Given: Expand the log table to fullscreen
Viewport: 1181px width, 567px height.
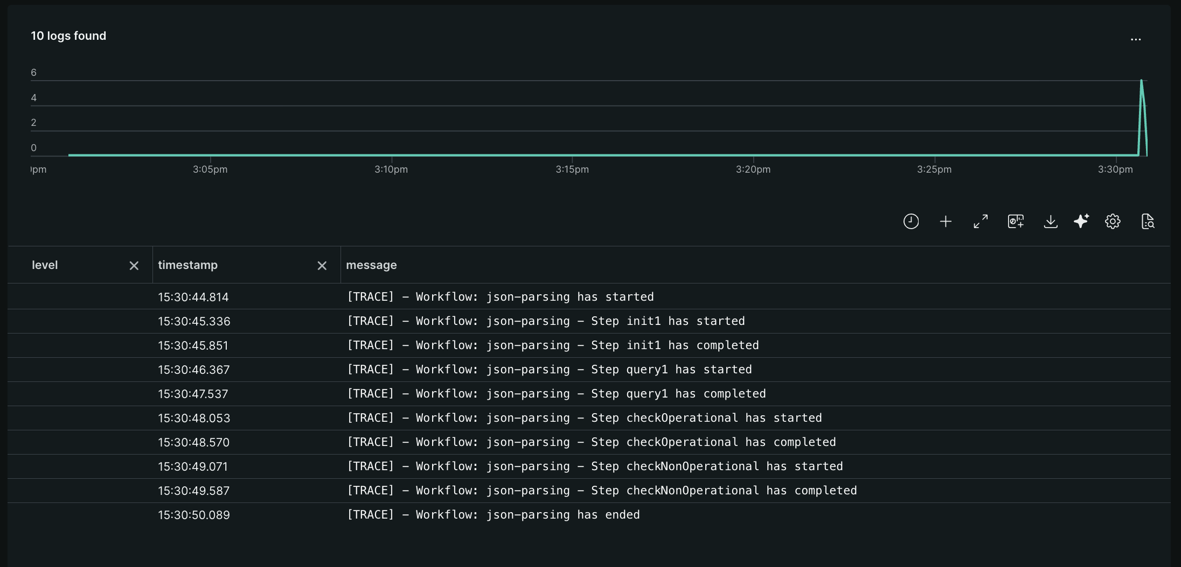Looking at the screenshot, I should [981, 221].
